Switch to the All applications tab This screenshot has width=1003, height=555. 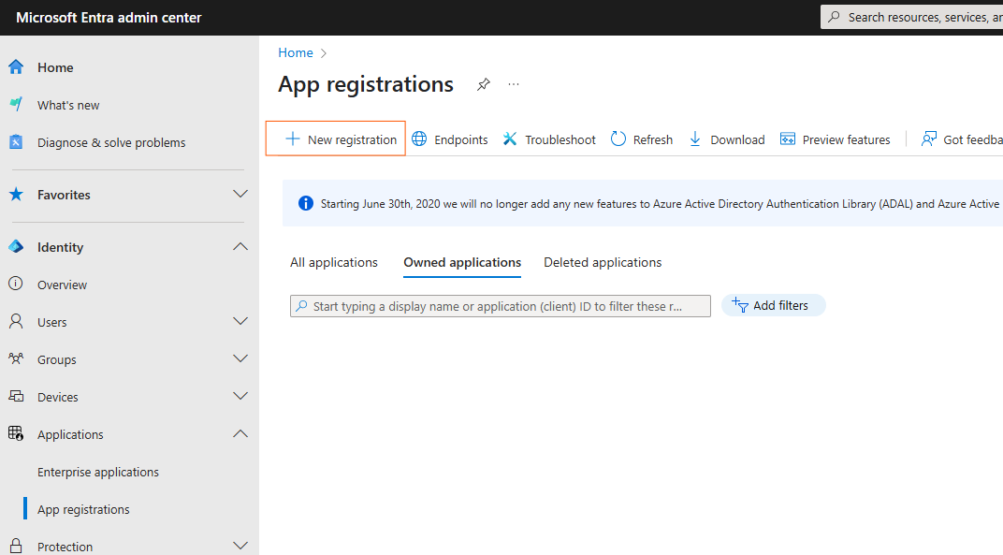coord(334,262)
